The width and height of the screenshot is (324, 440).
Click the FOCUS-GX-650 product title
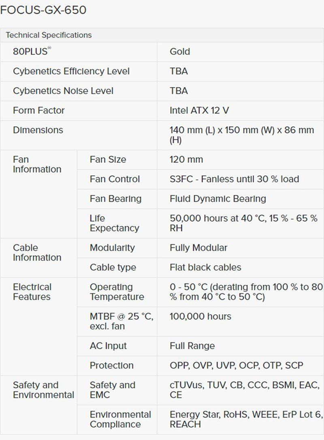pyautogui.click(x=43, y=10)
